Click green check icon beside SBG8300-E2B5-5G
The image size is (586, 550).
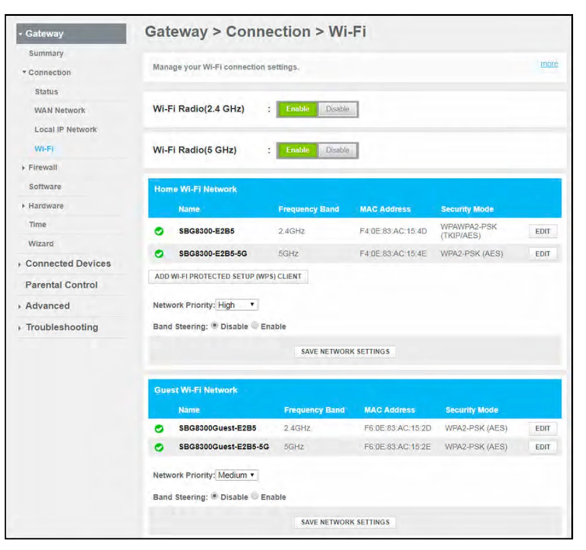[x=159, y=254]
